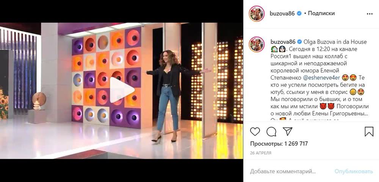The height and width of the screenshot is (182, 379).
Task: Like the post with the heart icon
Action: coord(255,132)
